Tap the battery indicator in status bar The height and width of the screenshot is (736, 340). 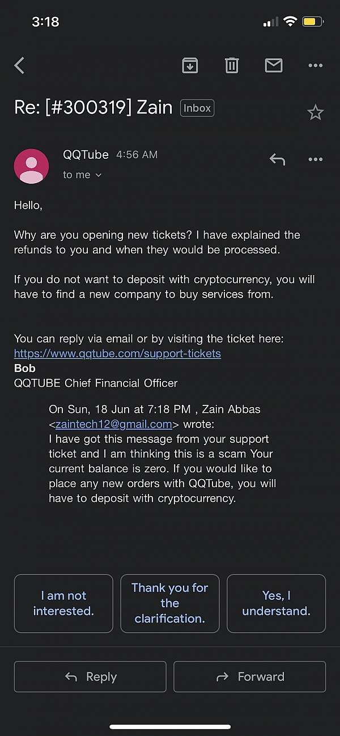coord(313,22)
